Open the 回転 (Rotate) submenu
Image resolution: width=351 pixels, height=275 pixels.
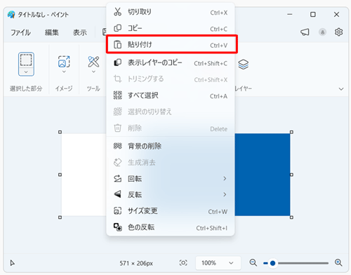coord(171,179)
